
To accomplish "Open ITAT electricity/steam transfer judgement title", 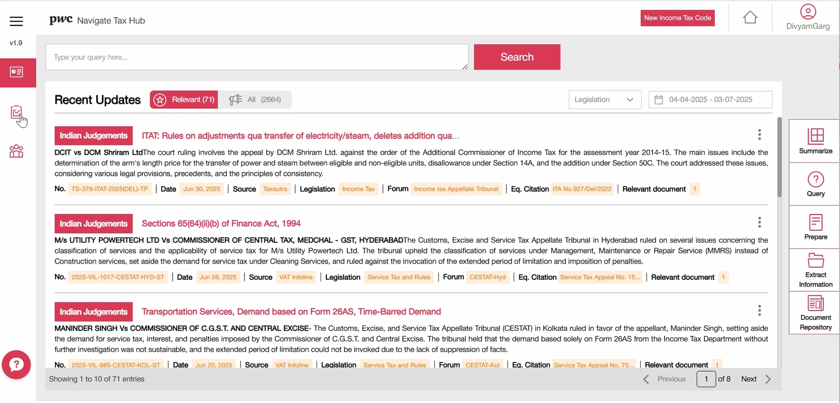I will [300, 136].
